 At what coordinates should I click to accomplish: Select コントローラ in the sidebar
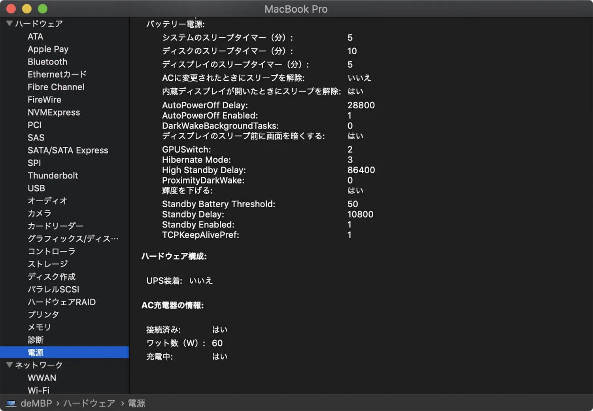coord(51,252)
